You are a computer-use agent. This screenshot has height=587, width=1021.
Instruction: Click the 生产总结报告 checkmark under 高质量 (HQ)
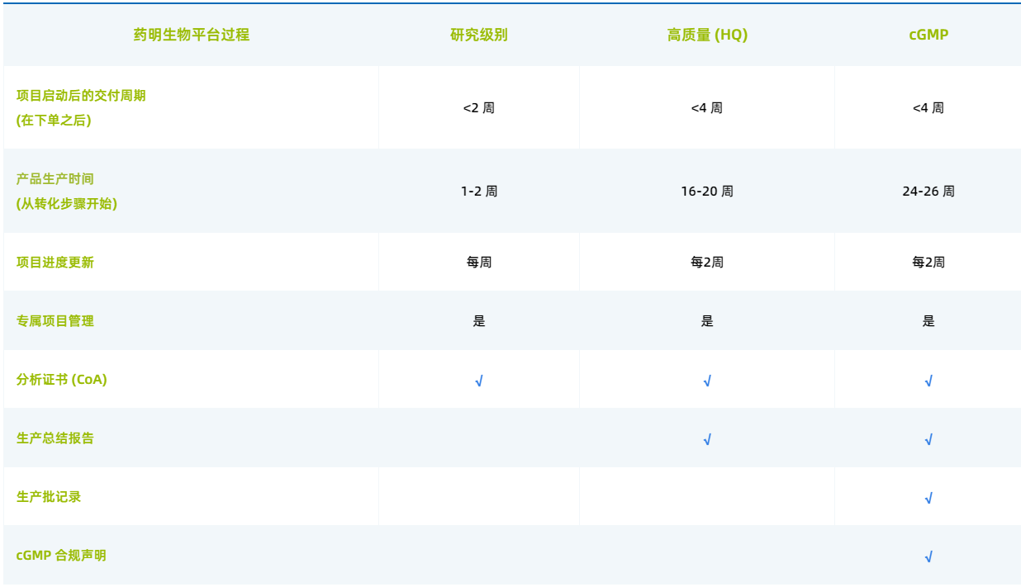tap(707, 439)
